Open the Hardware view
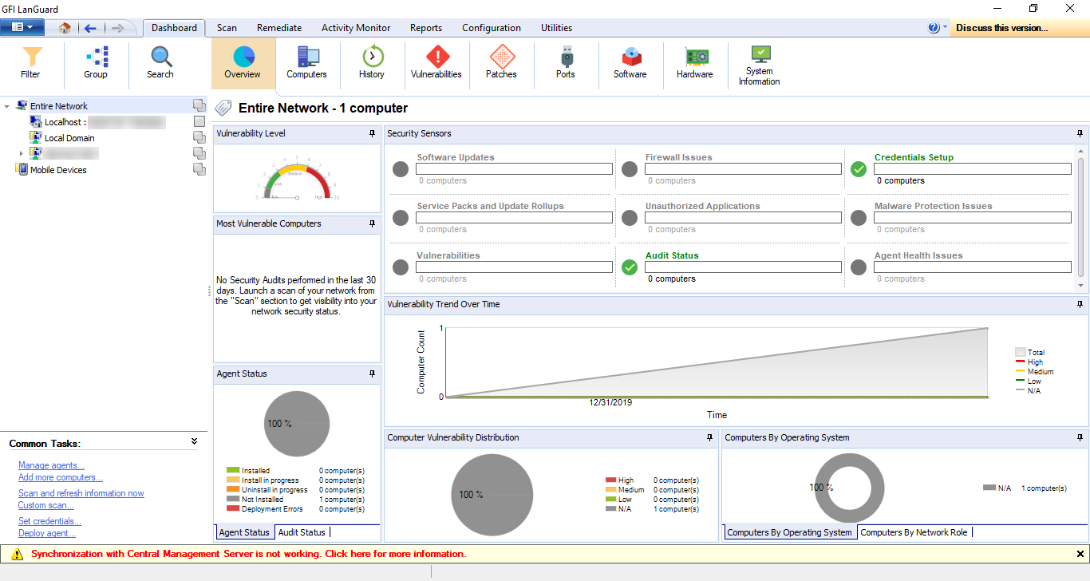Screen dimensions: 1090x581 695,63
